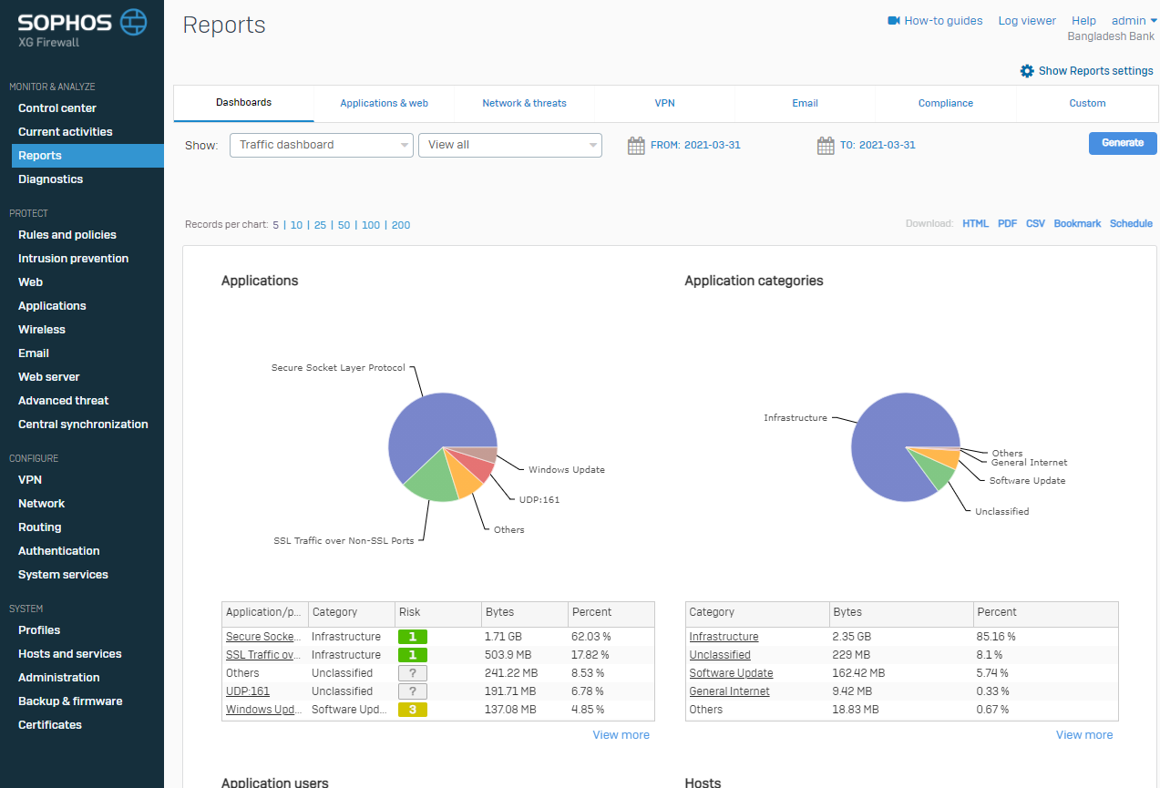Set records per chart to 25
This screenshot has height=788, width=1160.
pos(320,225)
